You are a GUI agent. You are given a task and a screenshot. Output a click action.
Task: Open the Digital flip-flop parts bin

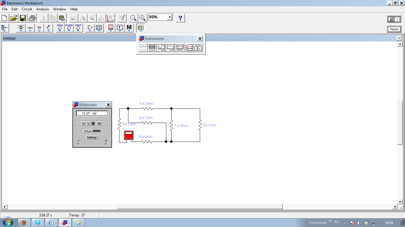99,28
